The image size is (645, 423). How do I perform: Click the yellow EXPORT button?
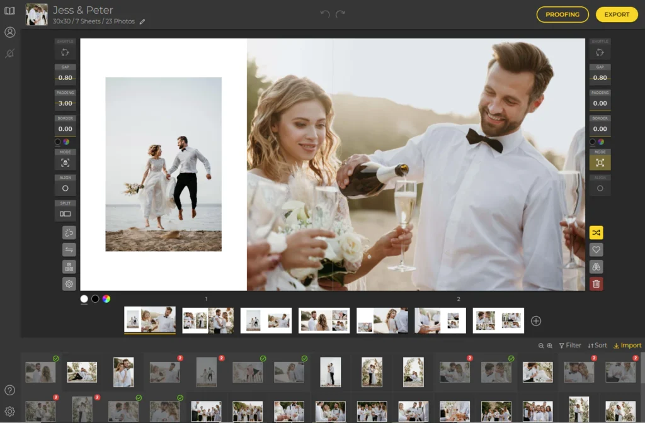tap(617, 14)
